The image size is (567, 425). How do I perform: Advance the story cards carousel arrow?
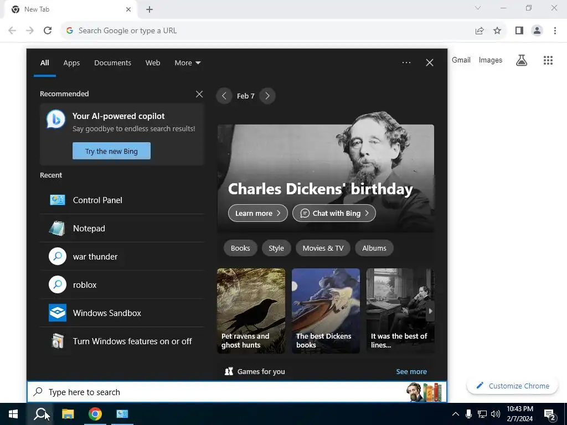(430, 311)
